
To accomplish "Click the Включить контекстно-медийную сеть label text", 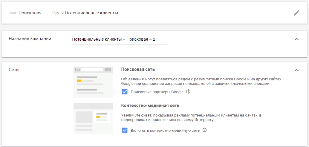I will 165,131.
